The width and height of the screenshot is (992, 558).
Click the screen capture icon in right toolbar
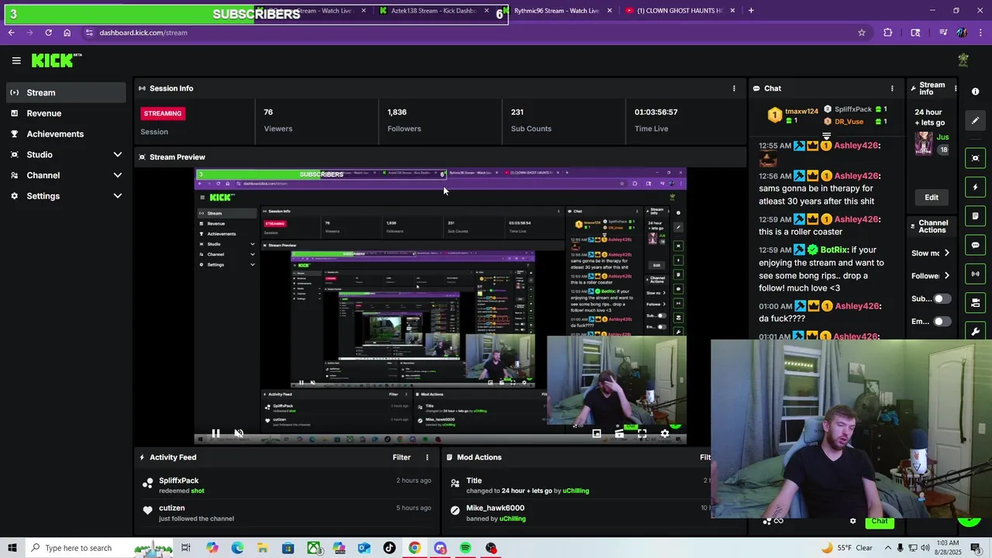click(x=975, y=158)
